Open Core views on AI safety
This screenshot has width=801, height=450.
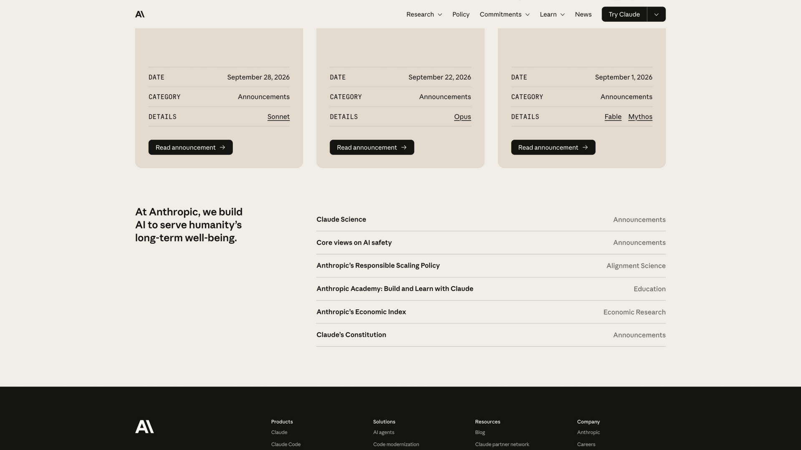click(491, 242)
